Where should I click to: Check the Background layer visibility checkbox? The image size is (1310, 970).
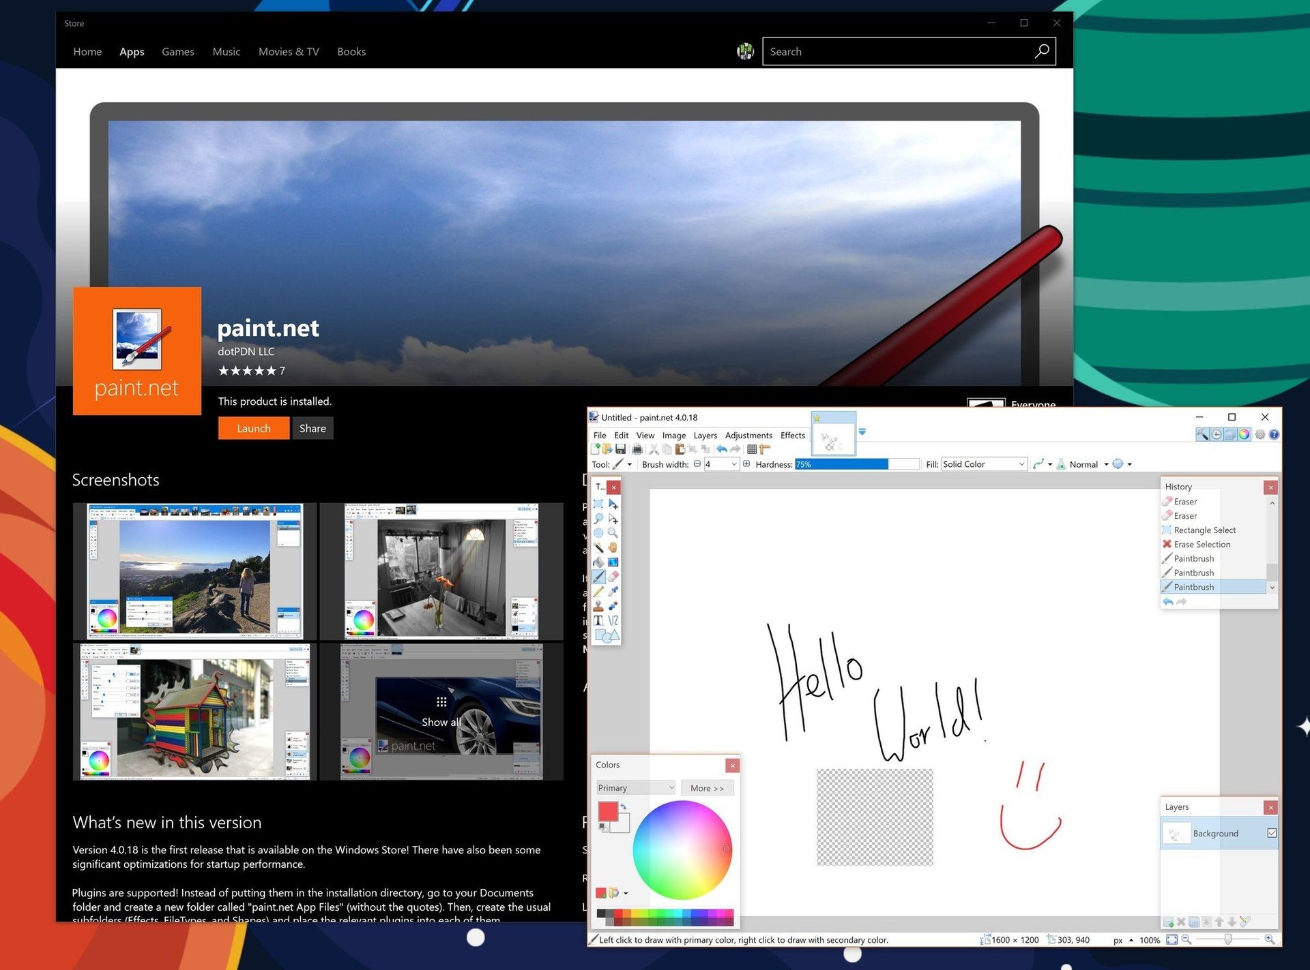click(1272, 833)
